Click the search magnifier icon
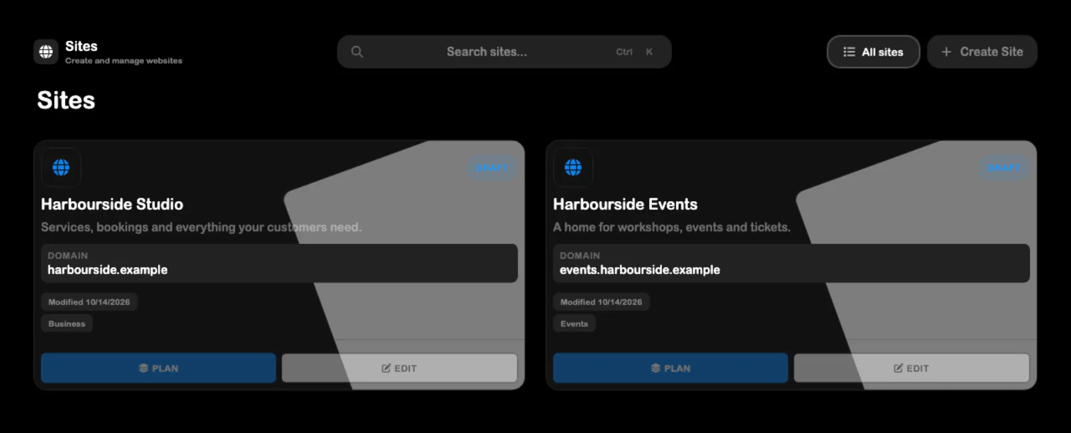The height and width of the screenshot is (433, 1071). tap(357, 51)
